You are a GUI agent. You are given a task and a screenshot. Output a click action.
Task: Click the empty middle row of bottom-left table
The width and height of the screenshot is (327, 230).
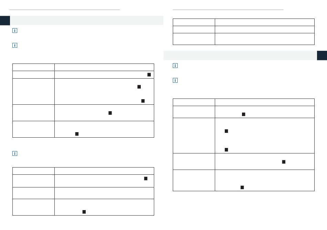click(83, 193)
